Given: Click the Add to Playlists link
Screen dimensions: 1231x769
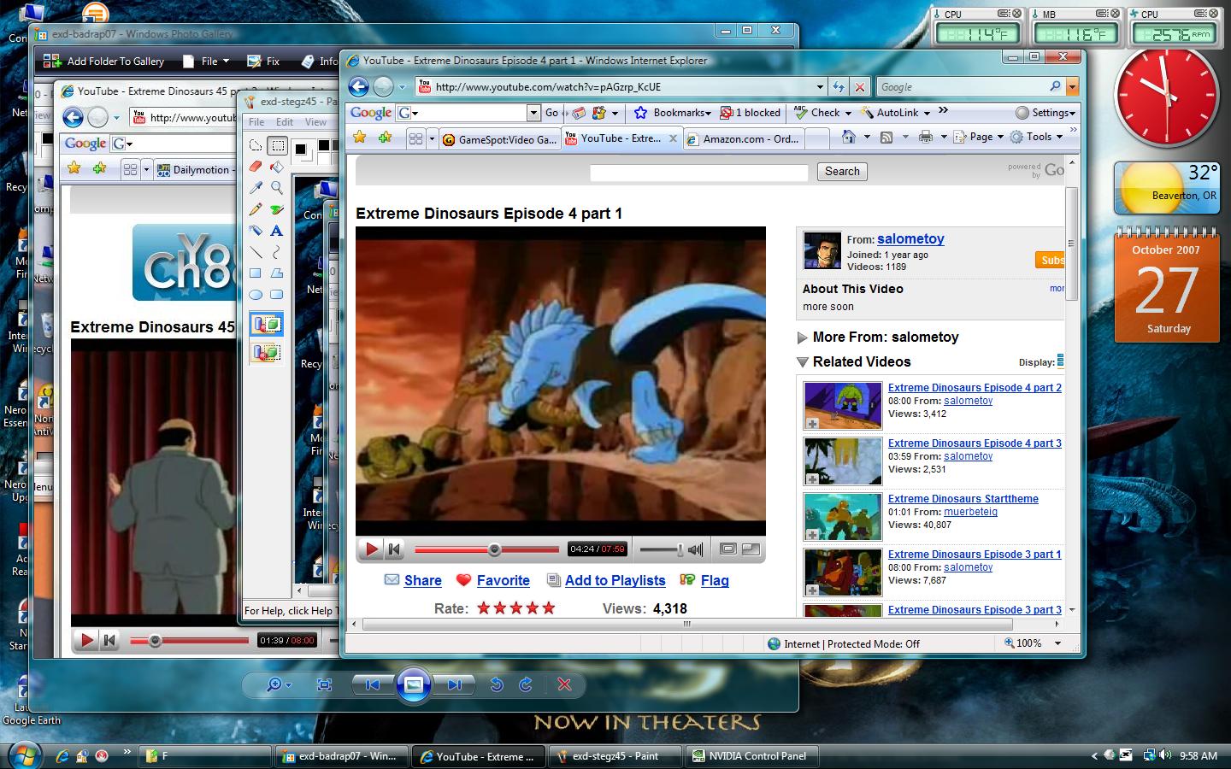Looking at the screenshot, I should point(615,580).
